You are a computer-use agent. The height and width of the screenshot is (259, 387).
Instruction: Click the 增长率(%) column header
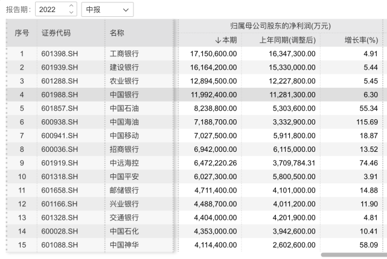(x=359, y=40)
